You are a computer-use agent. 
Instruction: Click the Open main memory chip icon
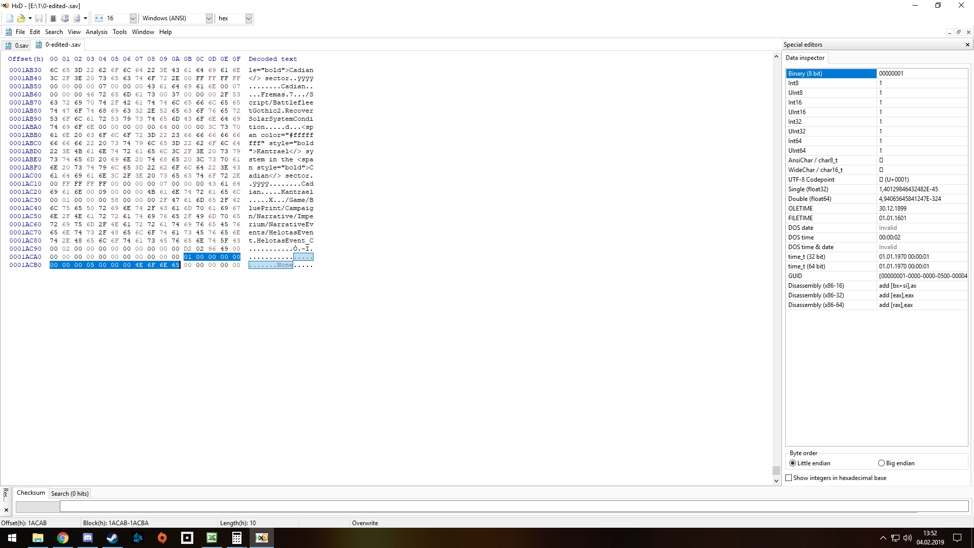[53, 18]
